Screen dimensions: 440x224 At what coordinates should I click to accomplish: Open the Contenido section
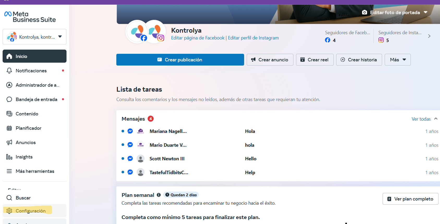[x=34, y=114]
